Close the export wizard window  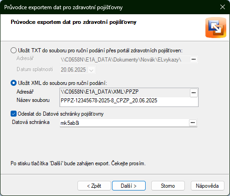(223, 7)
